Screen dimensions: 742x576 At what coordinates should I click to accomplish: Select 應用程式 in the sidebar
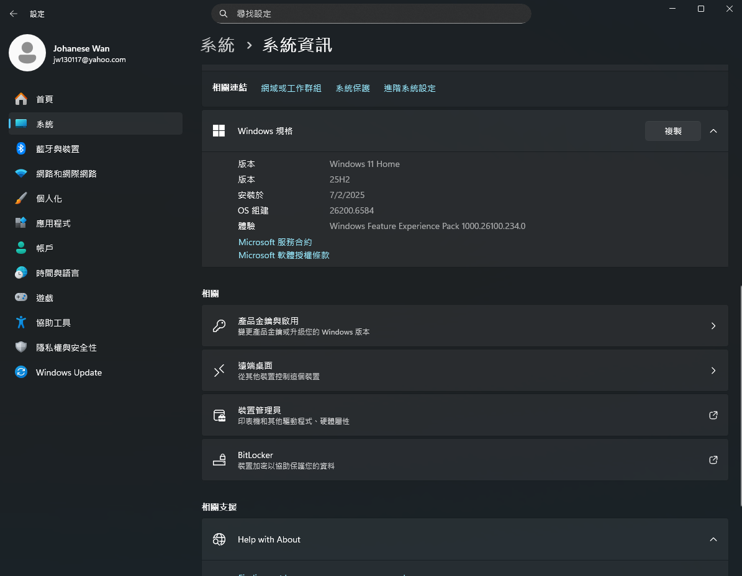pos(96,223)
